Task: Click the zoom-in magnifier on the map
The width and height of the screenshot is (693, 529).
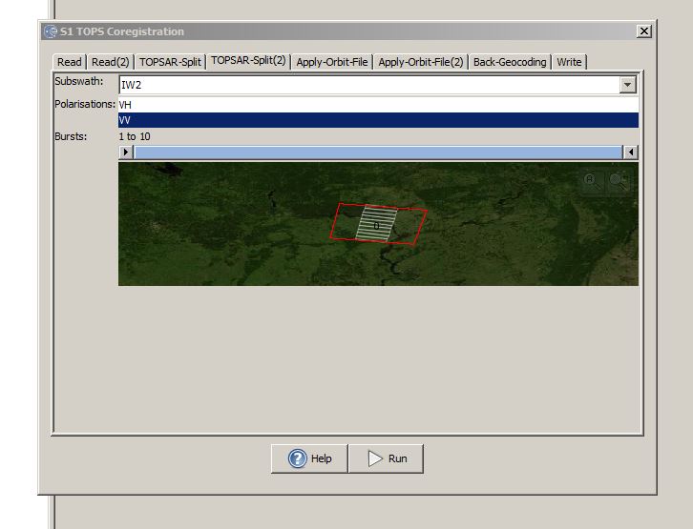Action: pos(592,180)
